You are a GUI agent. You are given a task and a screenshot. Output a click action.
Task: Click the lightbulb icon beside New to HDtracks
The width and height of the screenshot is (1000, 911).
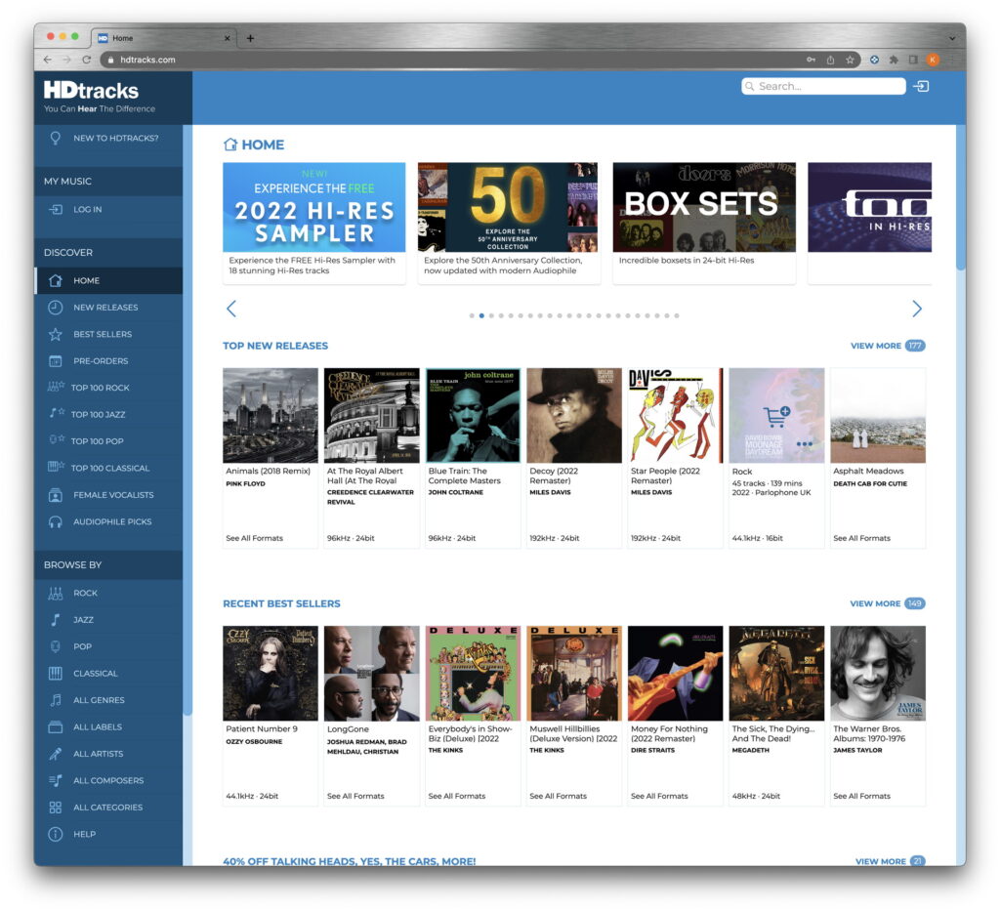pos(56,138)
